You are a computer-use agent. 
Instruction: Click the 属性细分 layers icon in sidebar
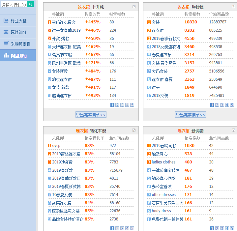[x=6, y=32]
